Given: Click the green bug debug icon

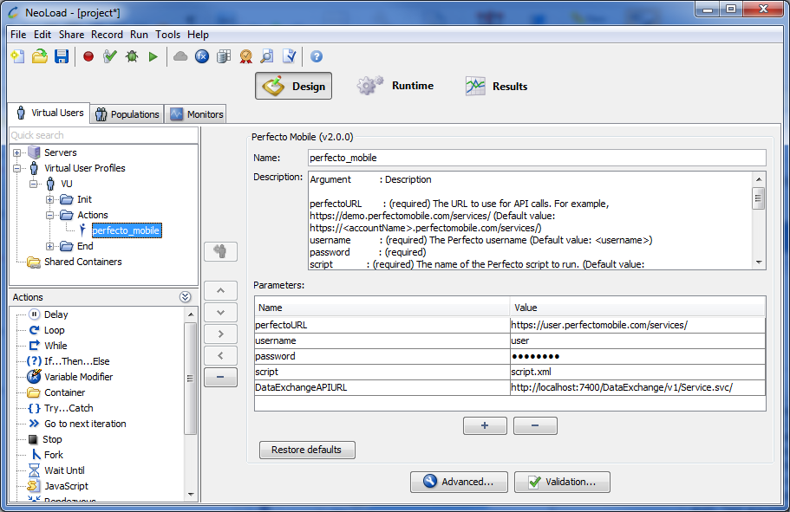Looking at the screenshot, I should pyautogui.click(x=132, y=56).
